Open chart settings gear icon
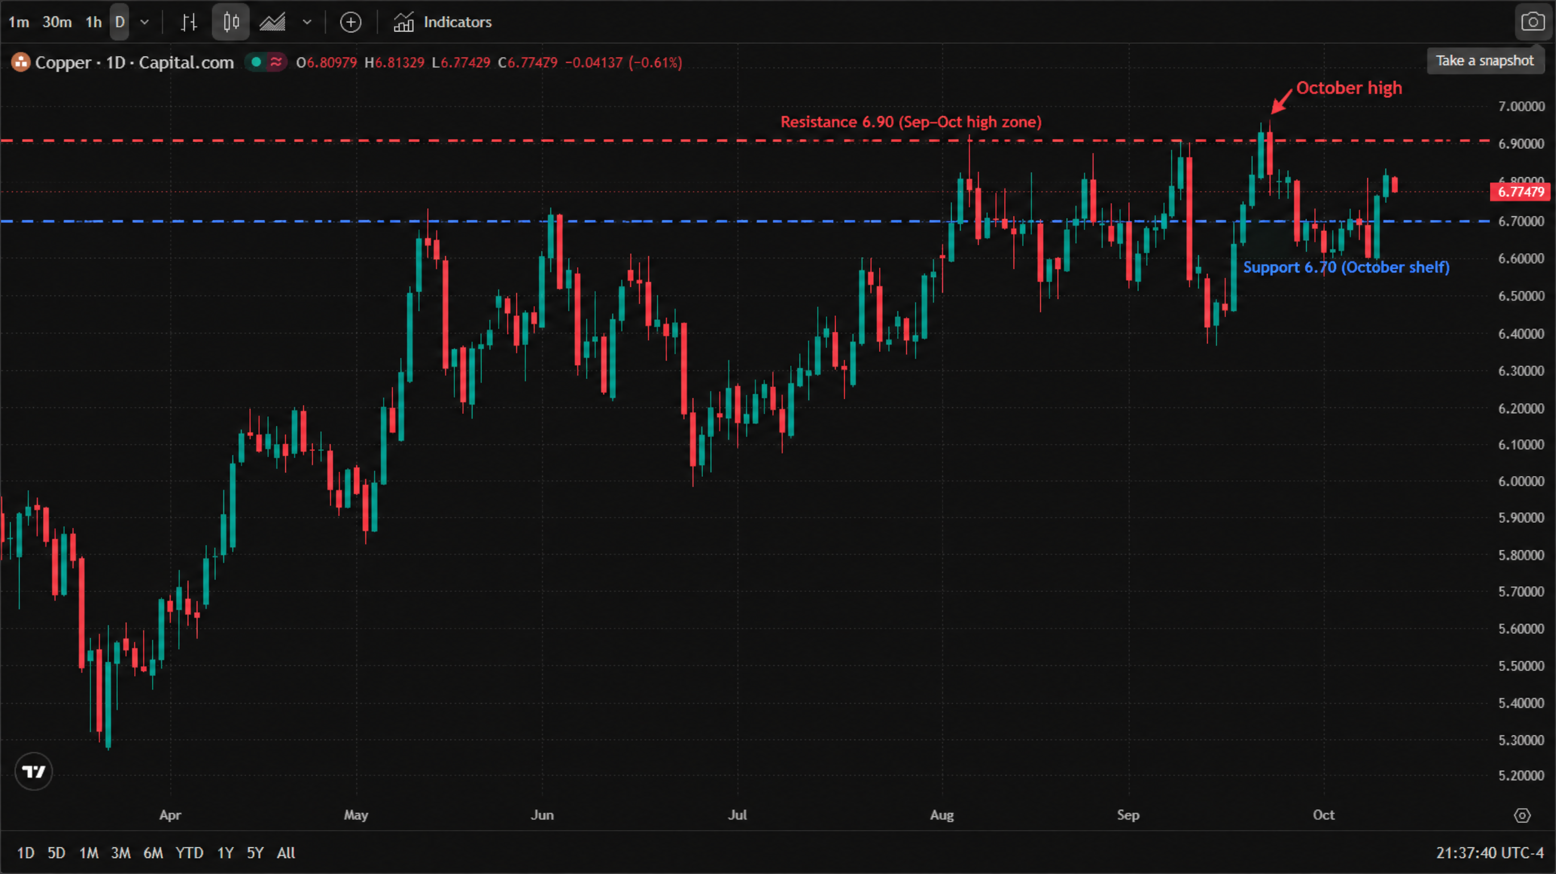This screenshot has height=874, width=1556. point(1522,815)
